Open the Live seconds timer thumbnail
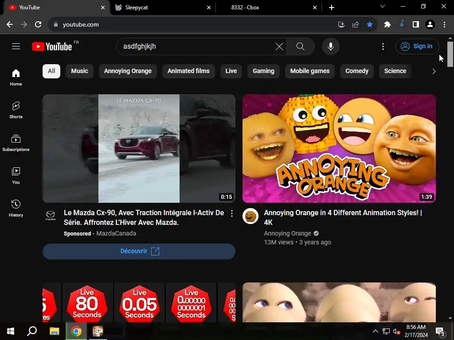 point(139,302)
